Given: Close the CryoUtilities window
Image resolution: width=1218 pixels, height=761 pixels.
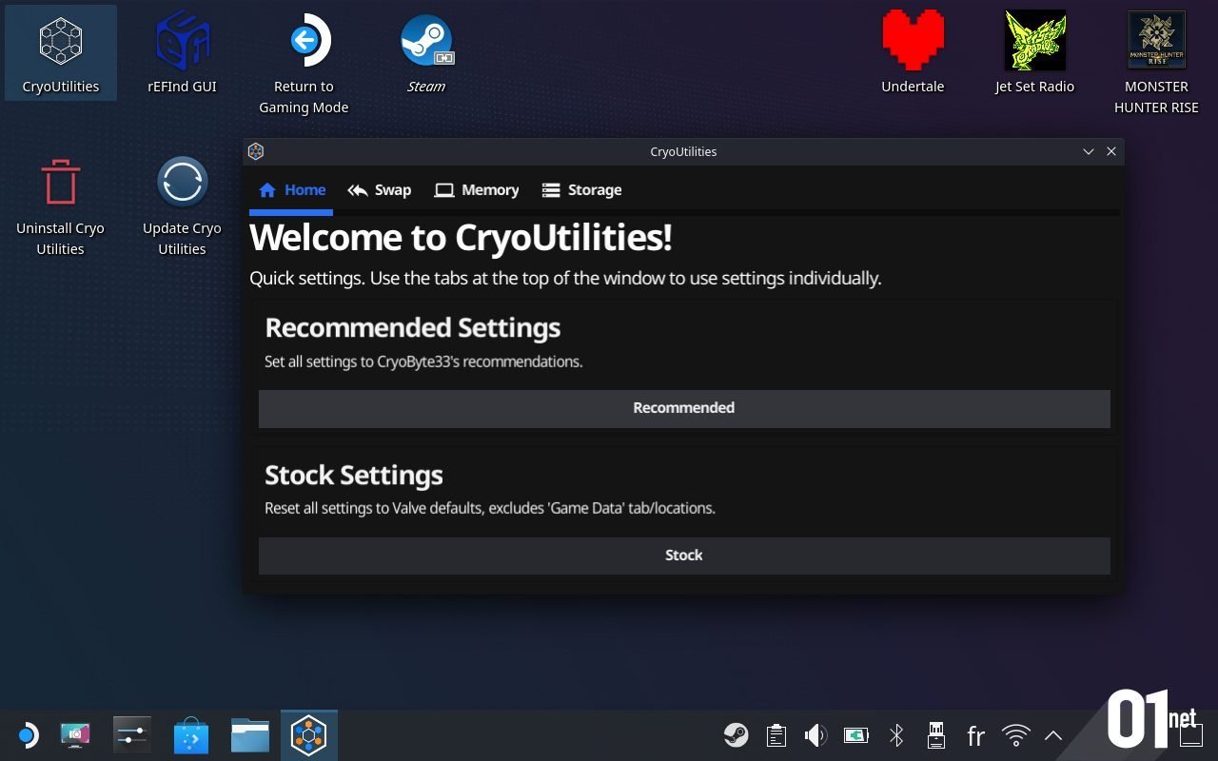Looking at the screenshot, I should (1111, 151).
